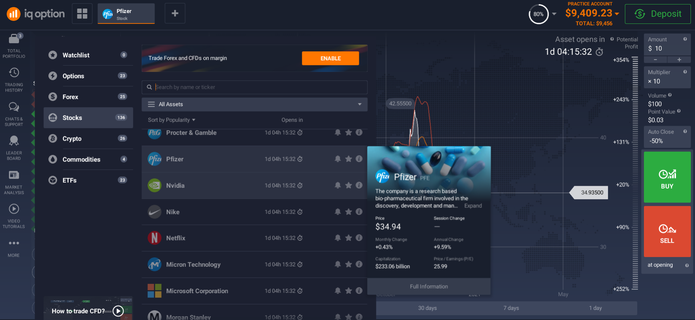Screen dimensions: 695x320
Task: Click the asset search field
Action: 255,87
